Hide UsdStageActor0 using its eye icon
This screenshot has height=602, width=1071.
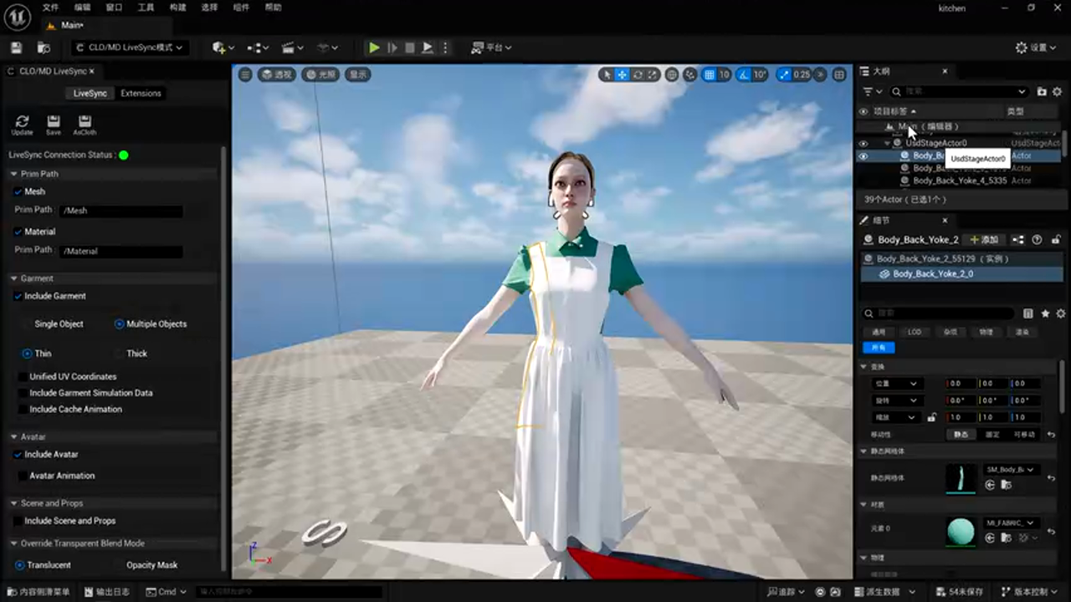point(863,143)
